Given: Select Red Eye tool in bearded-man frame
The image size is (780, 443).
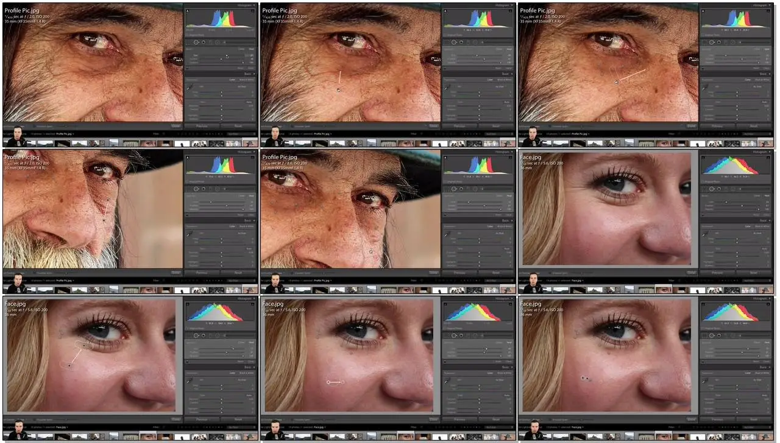Looking at the screenshot, I should coord(204,189).
